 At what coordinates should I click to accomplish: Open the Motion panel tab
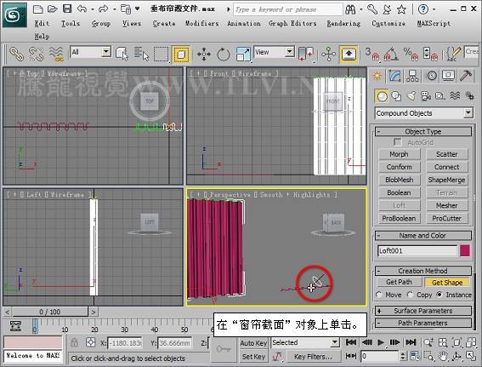point(432,76)
